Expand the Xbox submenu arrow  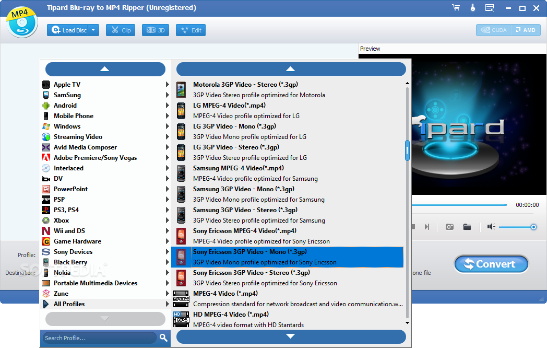click(x=167, y=221)
